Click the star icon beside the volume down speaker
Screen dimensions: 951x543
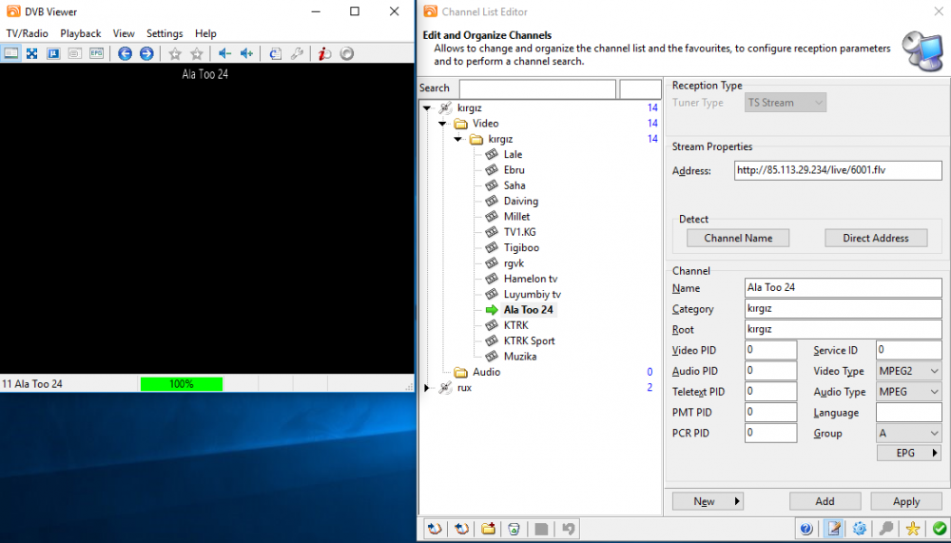pyautogui.click(x=197, y=54)
